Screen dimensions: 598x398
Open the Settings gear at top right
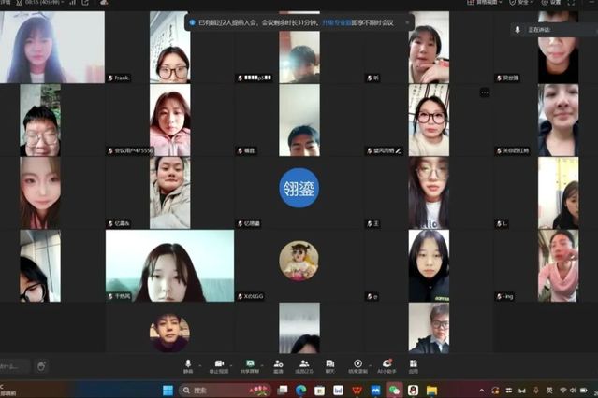[551, 2]
